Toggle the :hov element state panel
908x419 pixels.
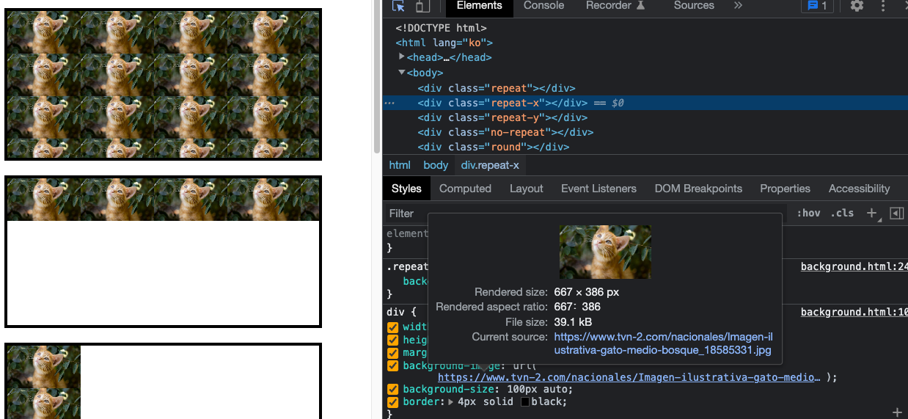[x=808, y=213]
